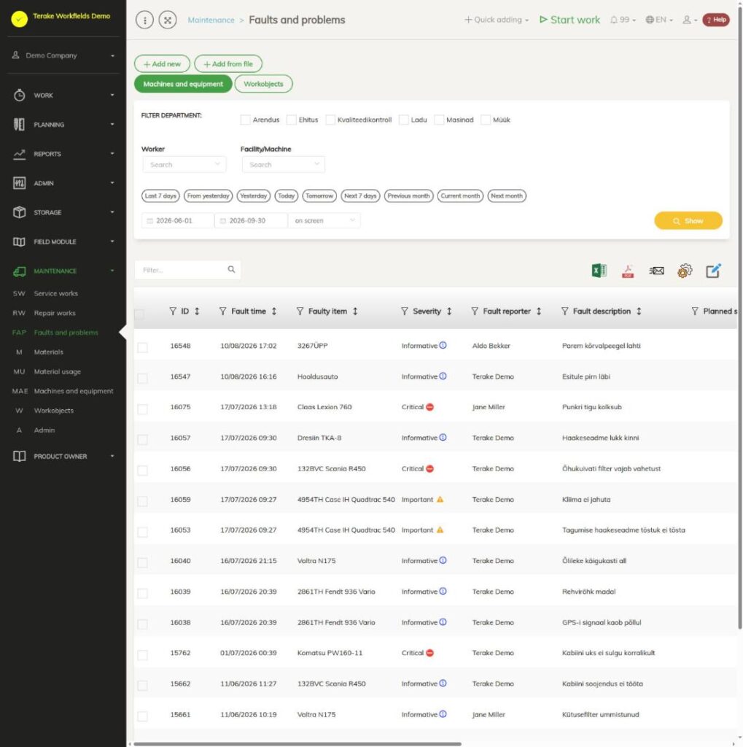743x747 pixels.
Task: Open the 'on screen' output dropdown
Action: (x=324, y=220)
